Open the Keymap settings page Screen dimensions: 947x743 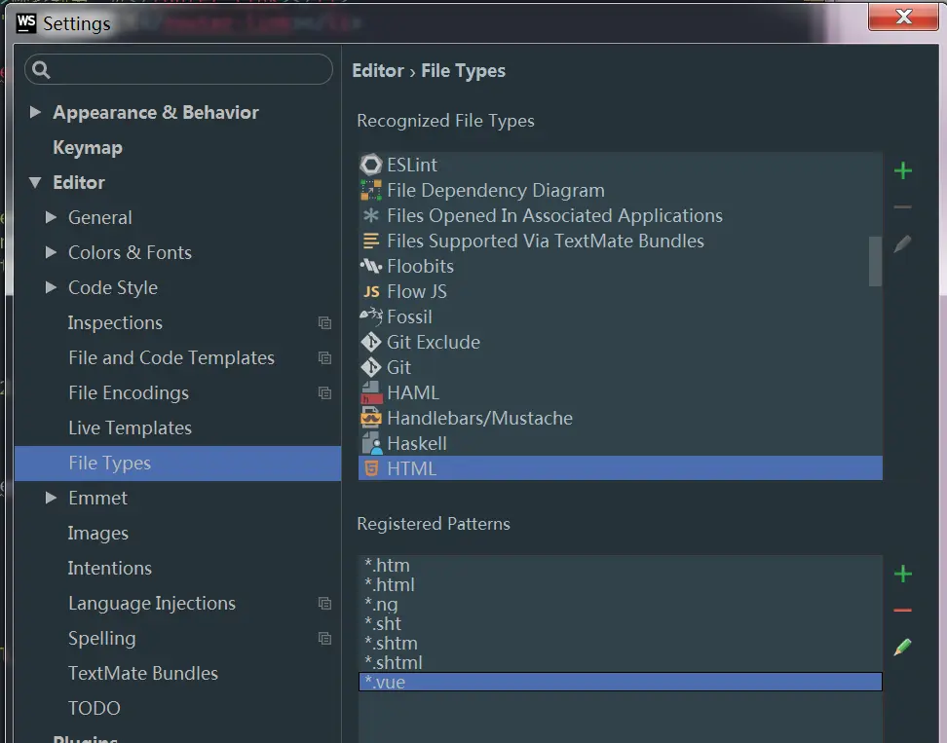click(x=88, y=148)
